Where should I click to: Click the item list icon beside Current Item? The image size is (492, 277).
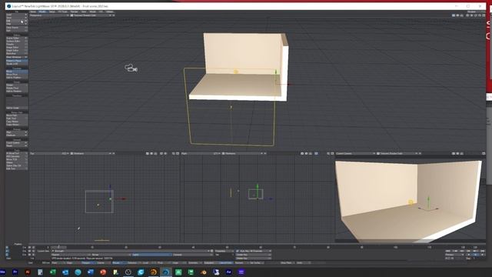(212, 251)
